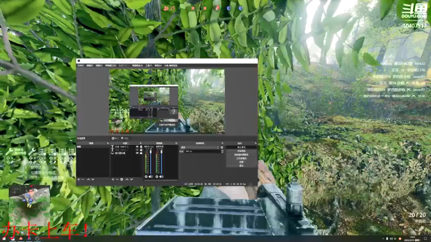Move source up in the Sources dock
431x242 pixels.
coord(127,180)
